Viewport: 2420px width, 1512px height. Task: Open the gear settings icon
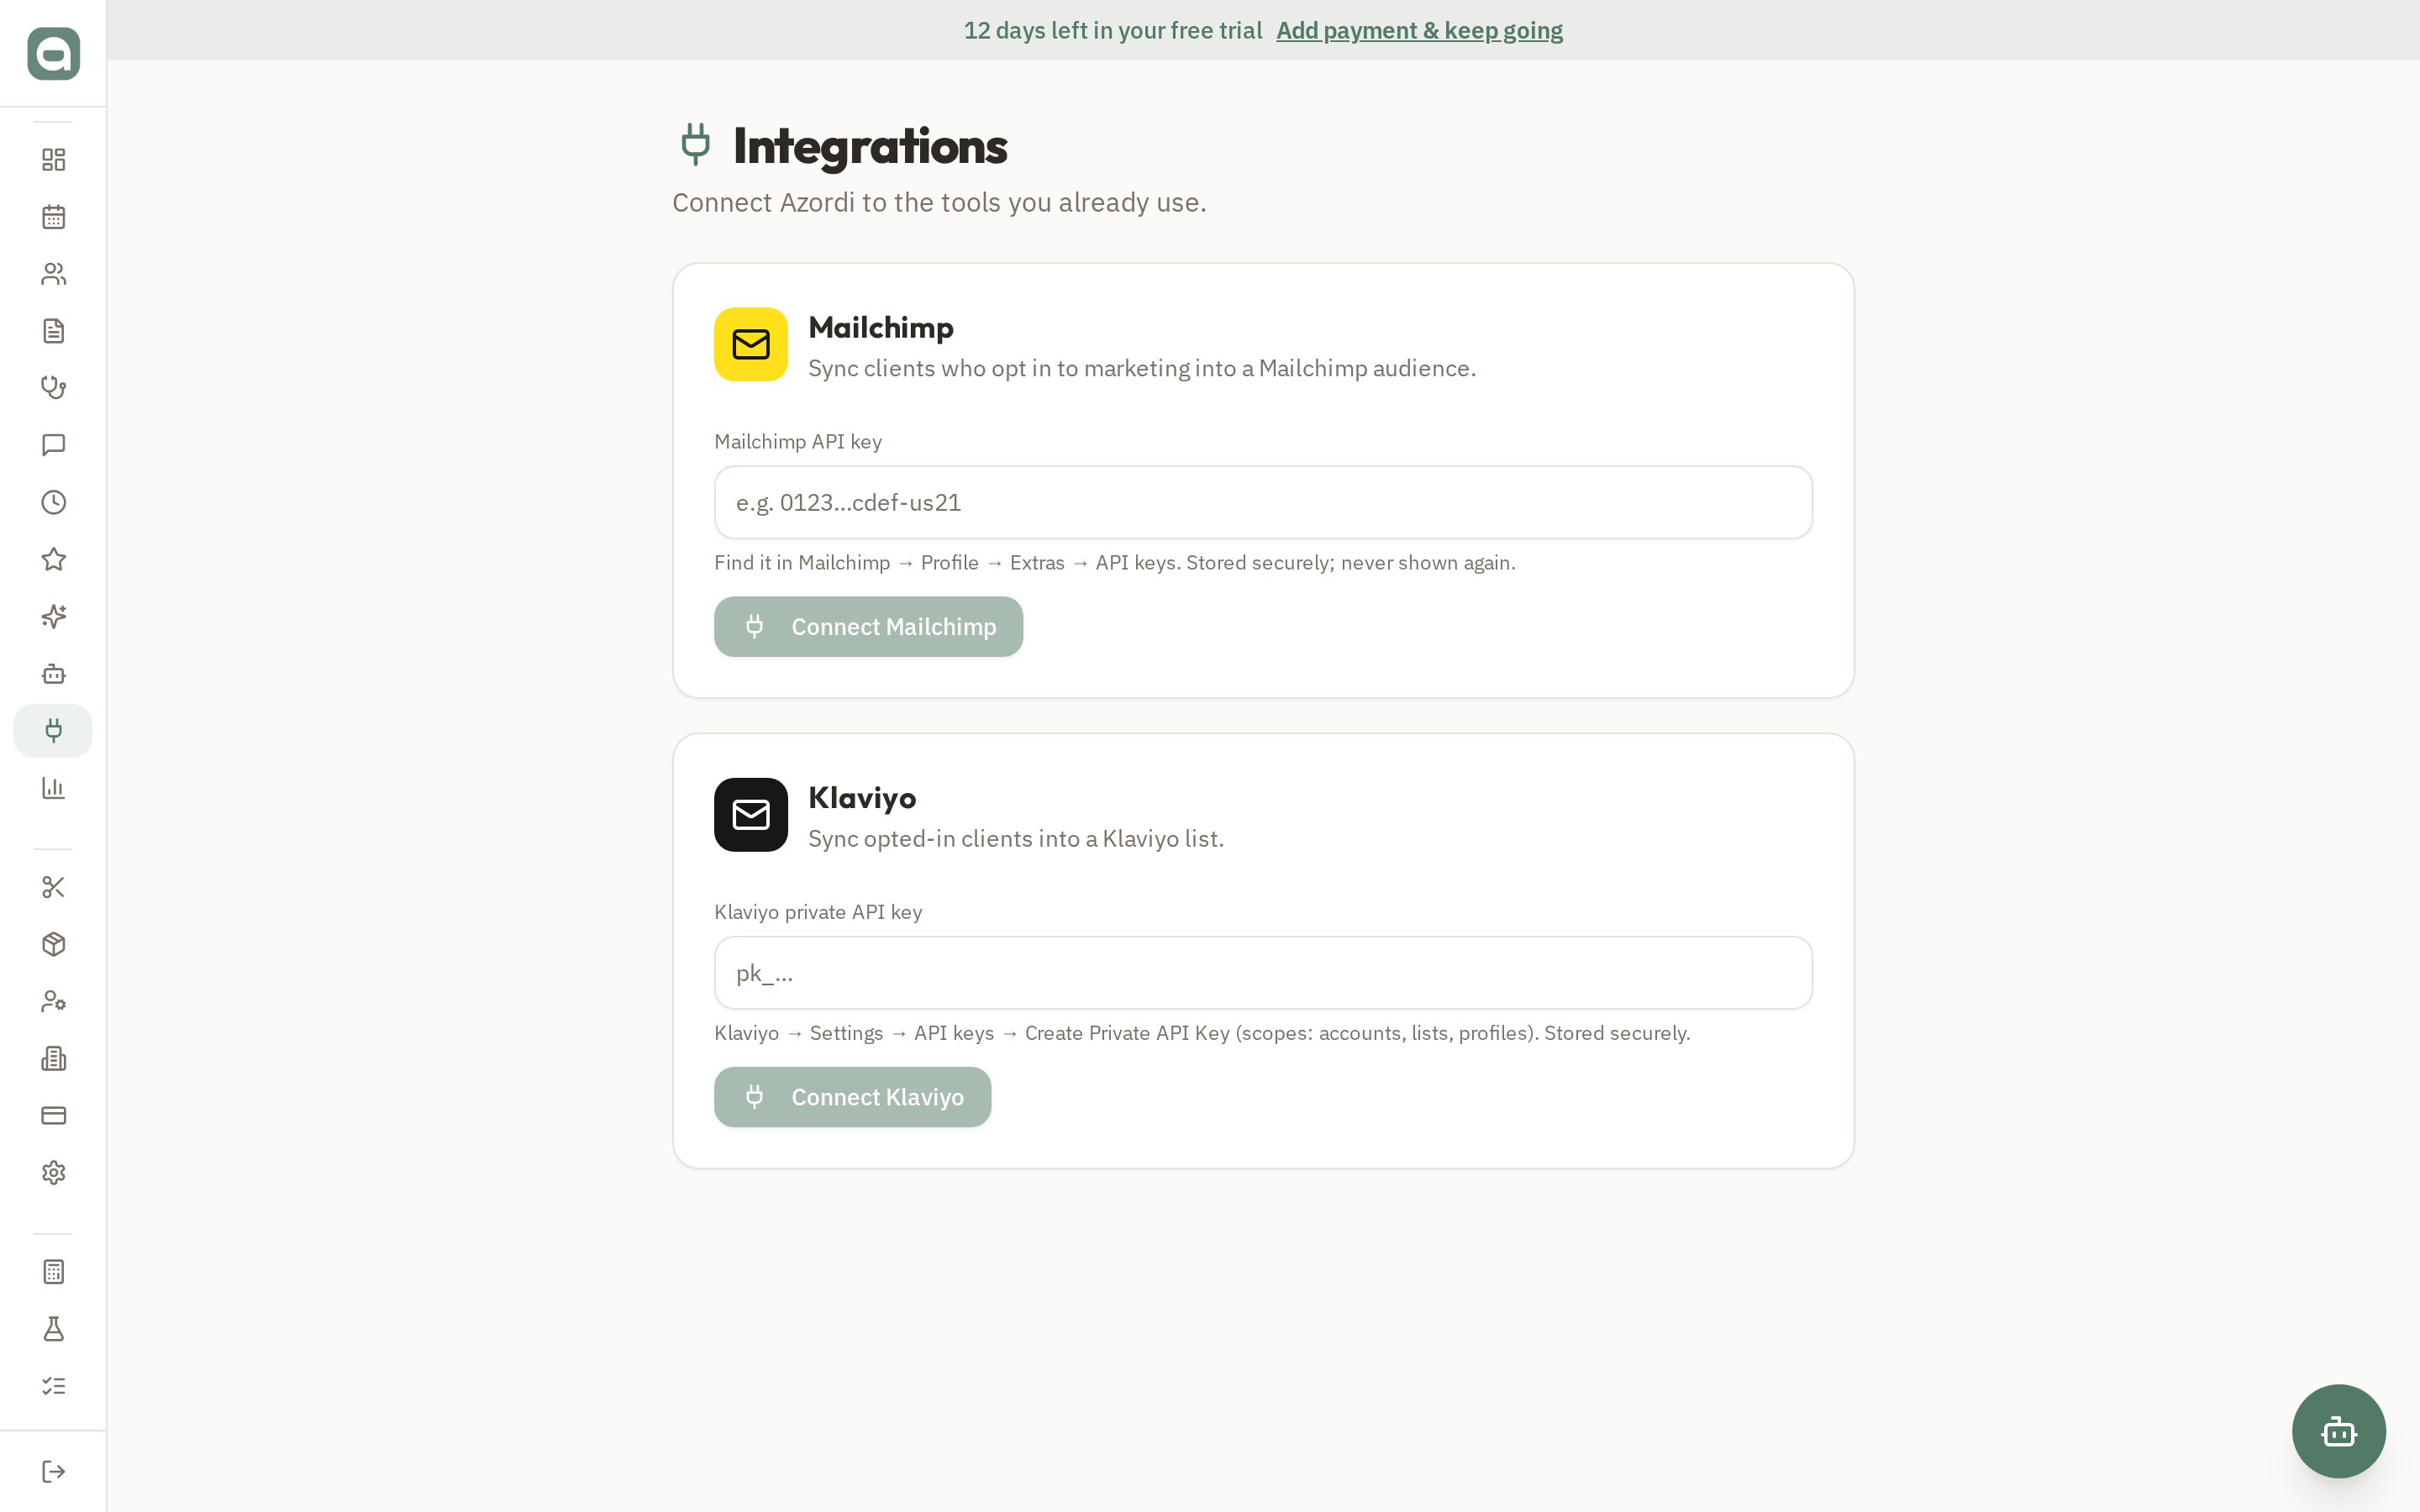click(x=53, y=1172)
